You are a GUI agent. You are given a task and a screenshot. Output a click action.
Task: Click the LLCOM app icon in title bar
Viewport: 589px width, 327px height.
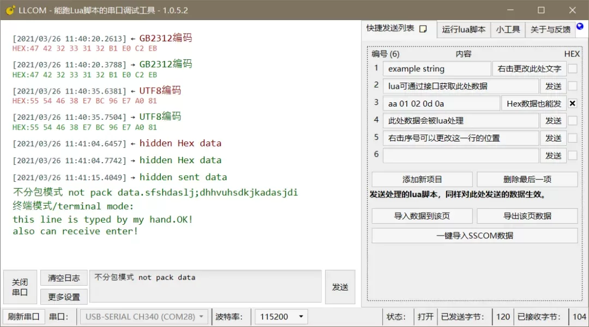[x=10, y=10]
